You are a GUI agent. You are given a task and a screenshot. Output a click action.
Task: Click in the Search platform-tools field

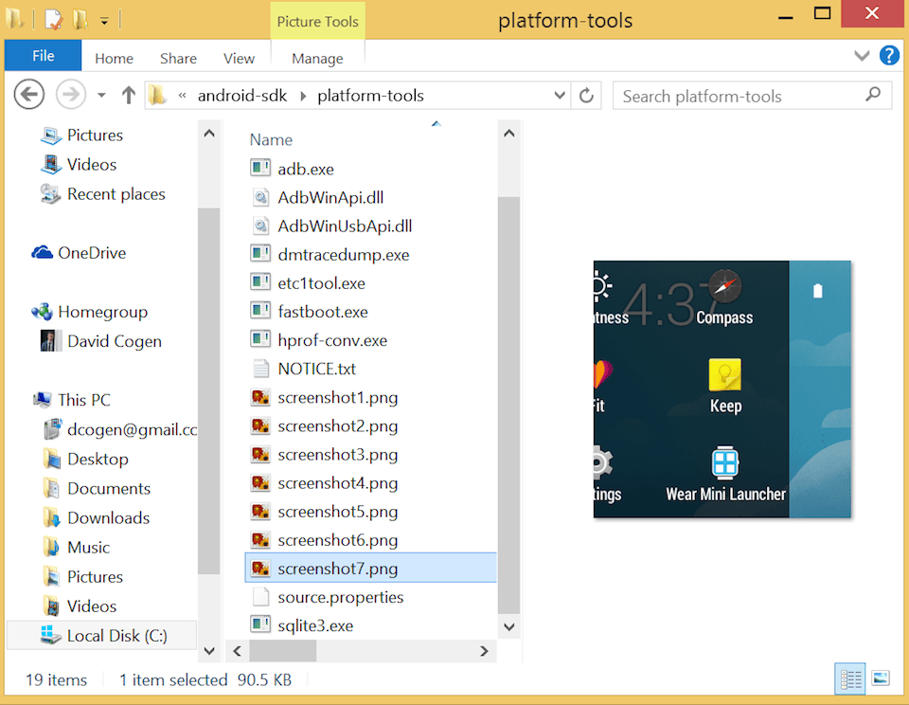[x=739, y=96]
